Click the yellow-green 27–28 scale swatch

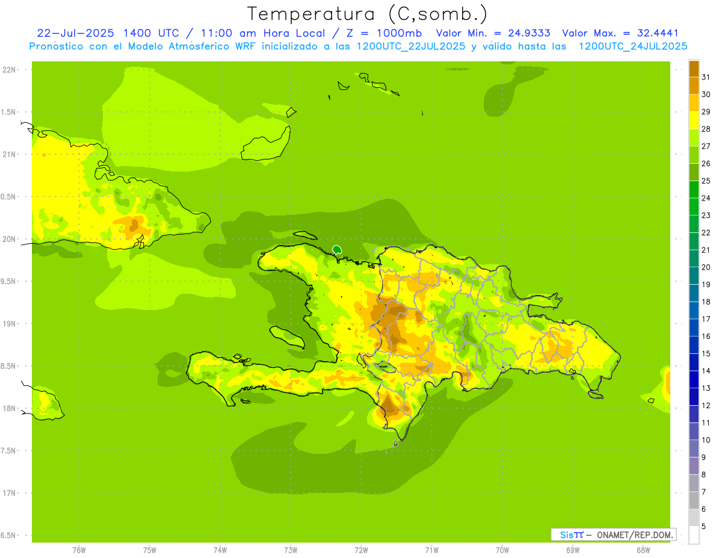pyautogui.click(x=694, y=138)
